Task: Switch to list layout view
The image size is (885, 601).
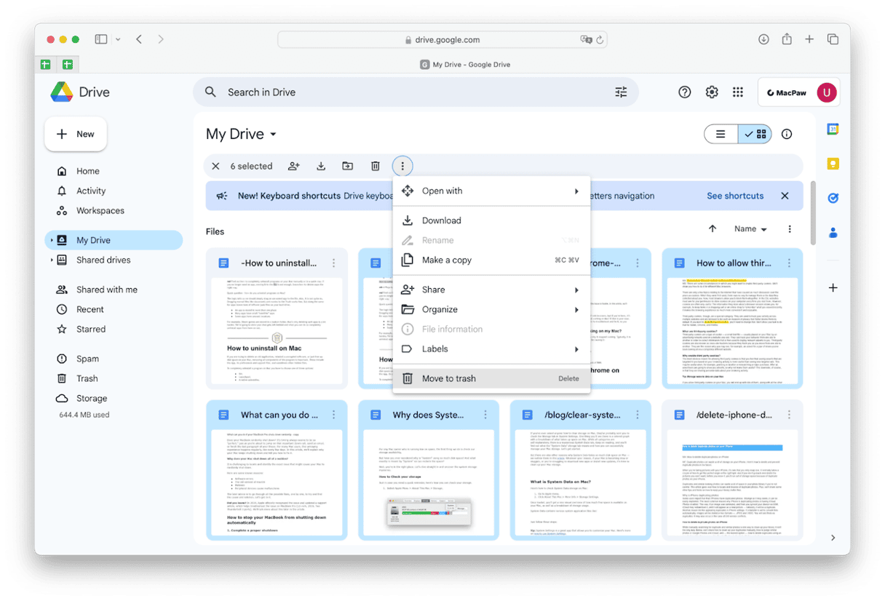Action: click(721, 134)
